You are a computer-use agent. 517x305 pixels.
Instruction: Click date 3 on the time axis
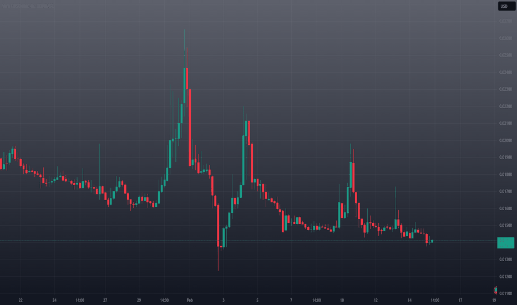pyautogui.click(x=224, y=300)
